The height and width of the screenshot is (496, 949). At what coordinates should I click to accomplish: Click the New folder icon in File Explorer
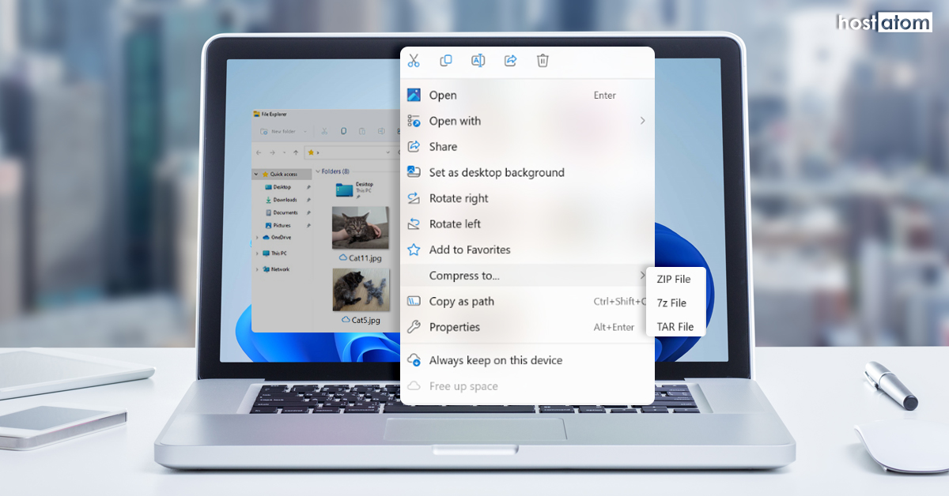coord(263,132)
